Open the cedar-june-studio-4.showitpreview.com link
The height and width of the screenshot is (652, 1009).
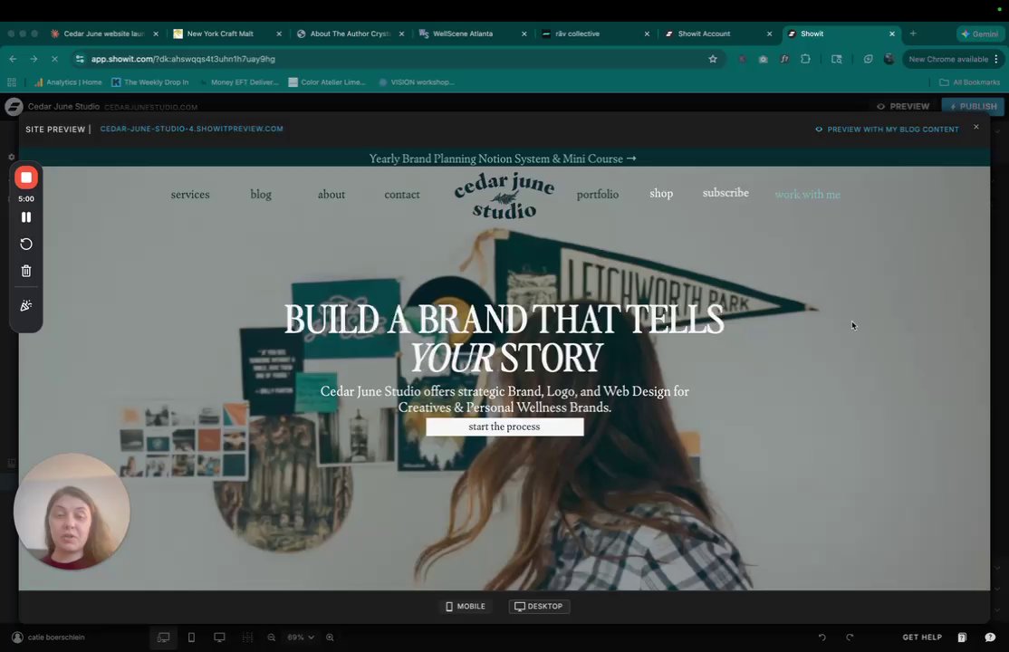pos(191,129)
